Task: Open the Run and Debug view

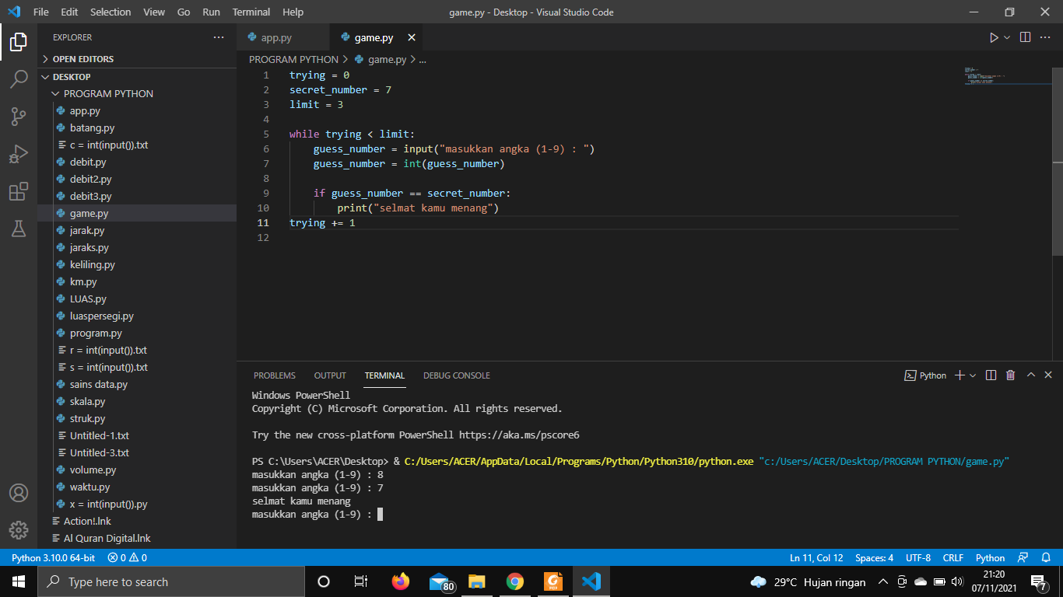Action: click(19, 154)
